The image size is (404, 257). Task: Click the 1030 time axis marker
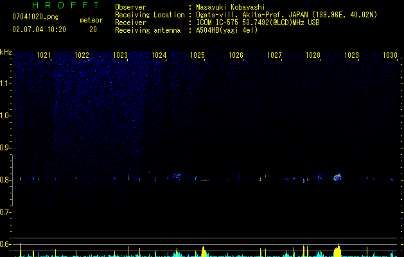[390, 55]
